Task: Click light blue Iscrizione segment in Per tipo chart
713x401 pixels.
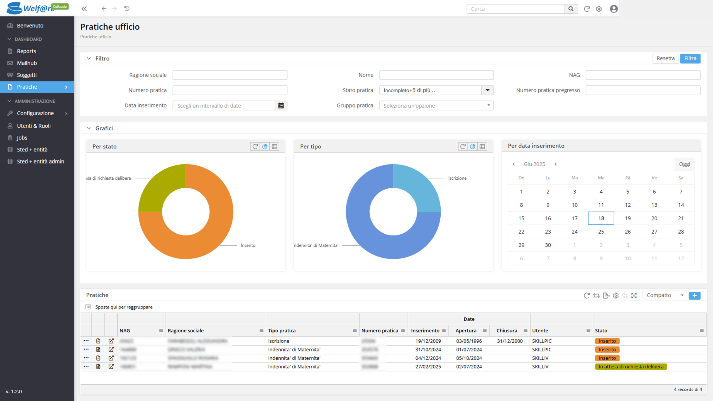Action: click(418, 187)
